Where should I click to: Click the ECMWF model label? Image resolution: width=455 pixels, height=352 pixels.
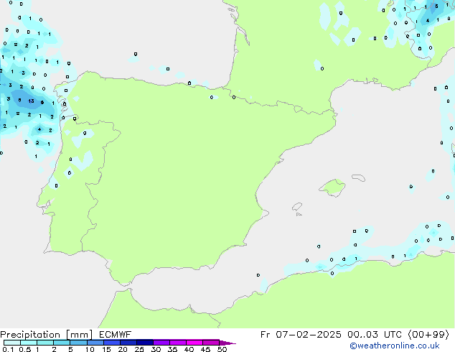(x=115, y=335)
